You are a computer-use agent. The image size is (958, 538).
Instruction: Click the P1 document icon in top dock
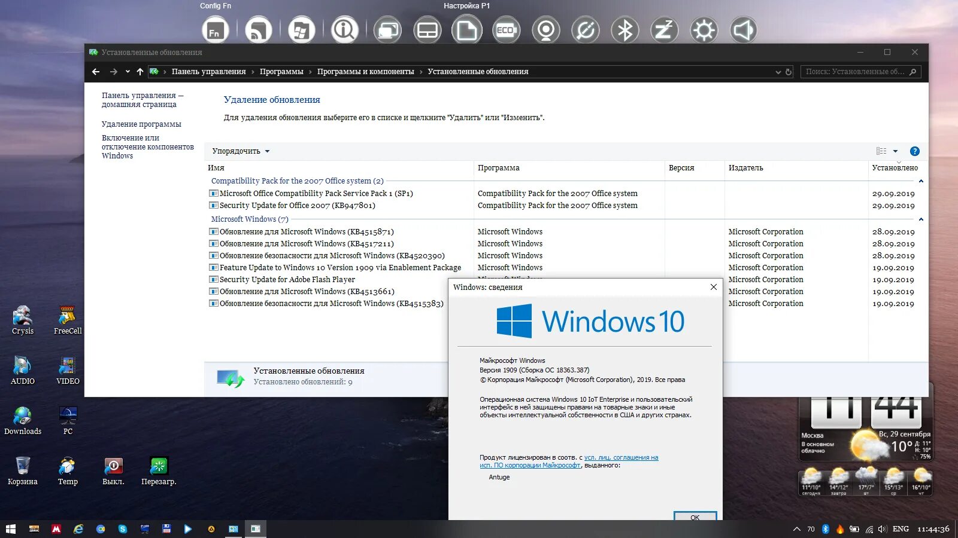tap(467, 30)
